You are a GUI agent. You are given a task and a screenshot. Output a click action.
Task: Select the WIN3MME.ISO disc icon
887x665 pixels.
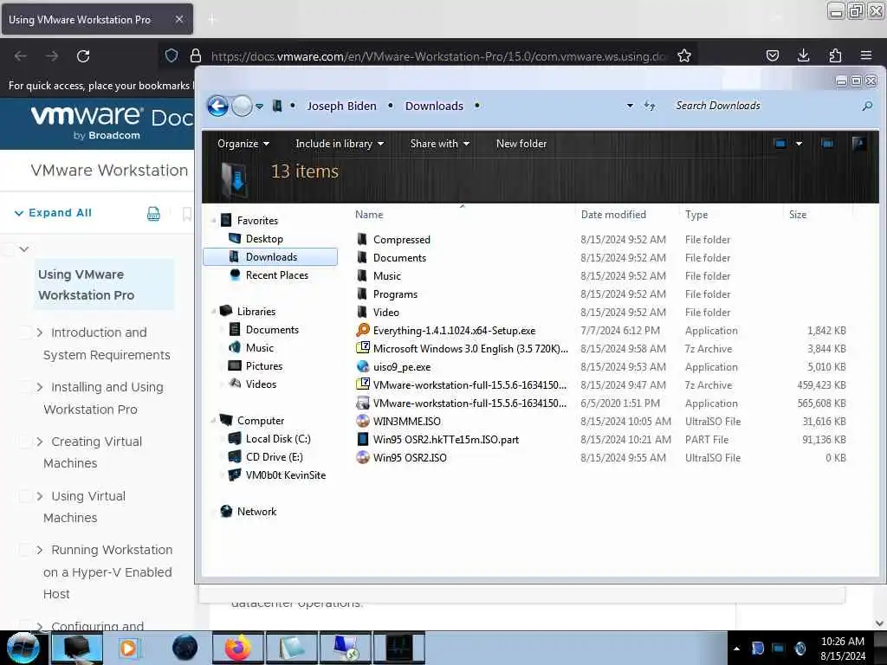pos(363,421)
